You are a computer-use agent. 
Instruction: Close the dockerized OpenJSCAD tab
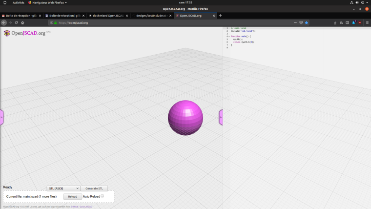tap(127, 16)
